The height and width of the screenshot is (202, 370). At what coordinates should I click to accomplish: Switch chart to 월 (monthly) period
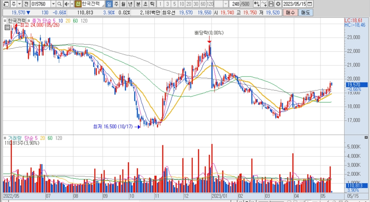point(123,4)
